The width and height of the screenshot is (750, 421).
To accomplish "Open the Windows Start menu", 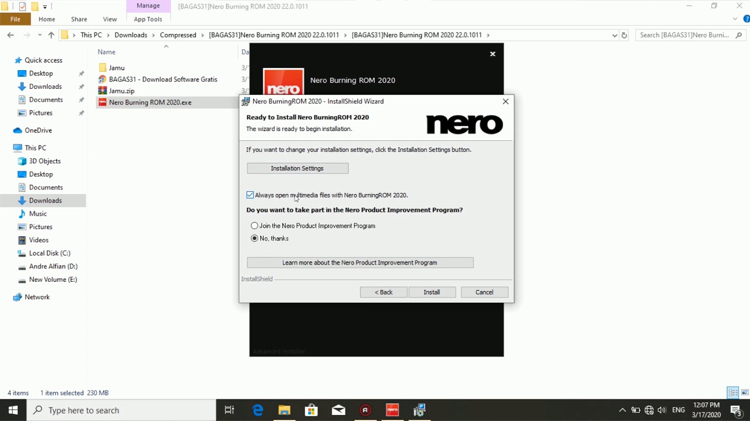I will [13, 410].
